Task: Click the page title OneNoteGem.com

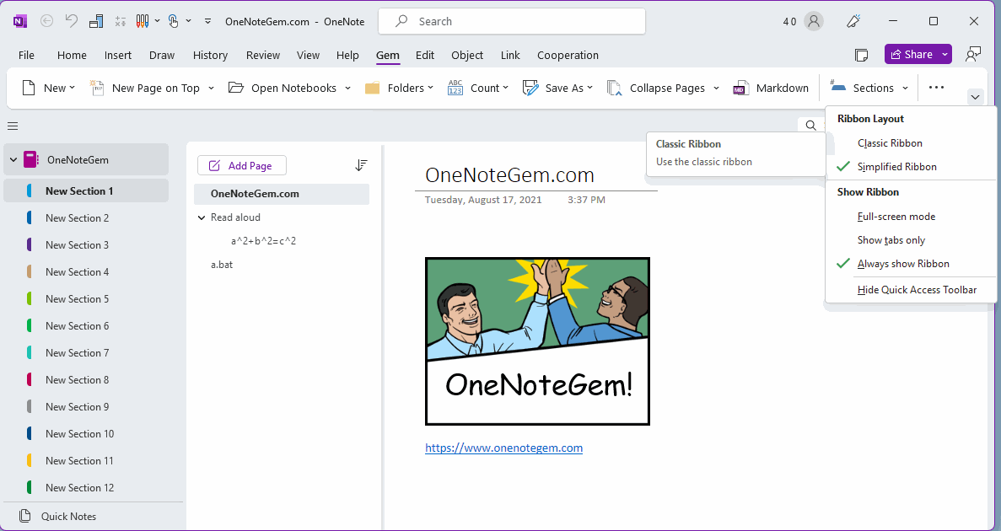Action: click(x=509, y=174)
